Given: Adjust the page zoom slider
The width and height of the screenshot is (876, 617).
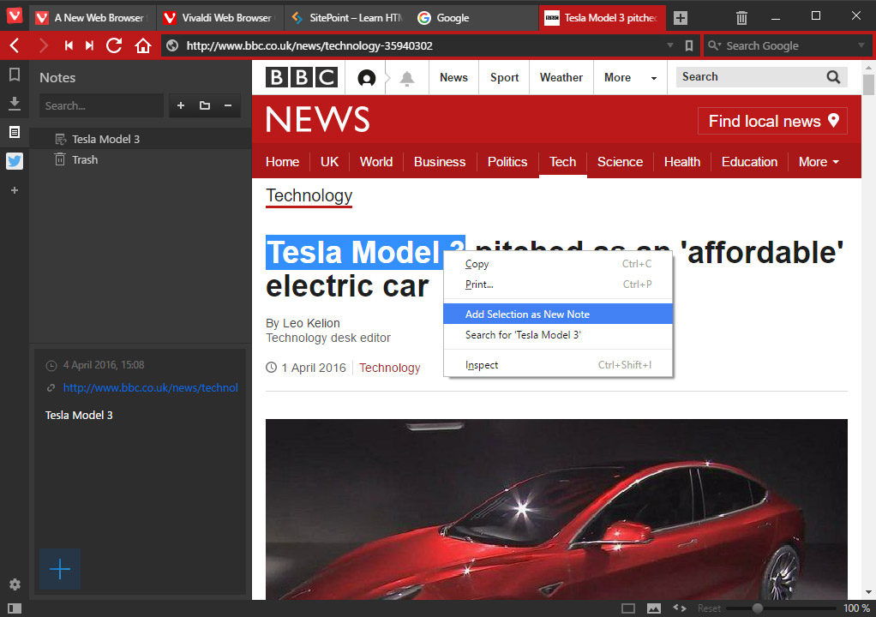Looking at the screenshot, I should pyautogui.click(x=757, y=608).
